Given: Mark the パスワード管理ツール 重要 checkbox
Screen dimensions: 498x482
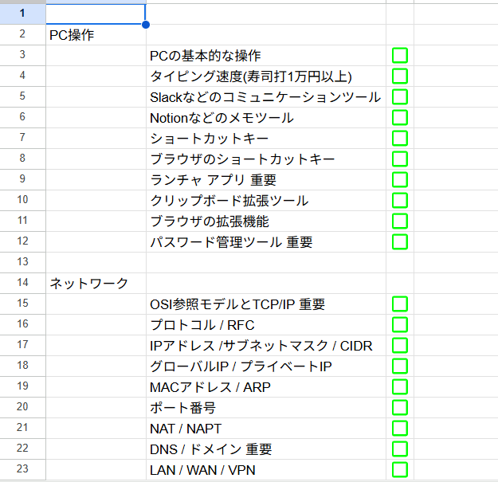Looking at the screenshot, I should click(400, 241).
